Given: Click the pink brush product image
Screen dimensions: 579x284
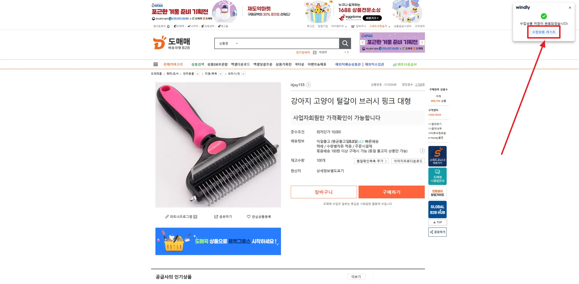Looking at the screenshot, I should 218,145.
